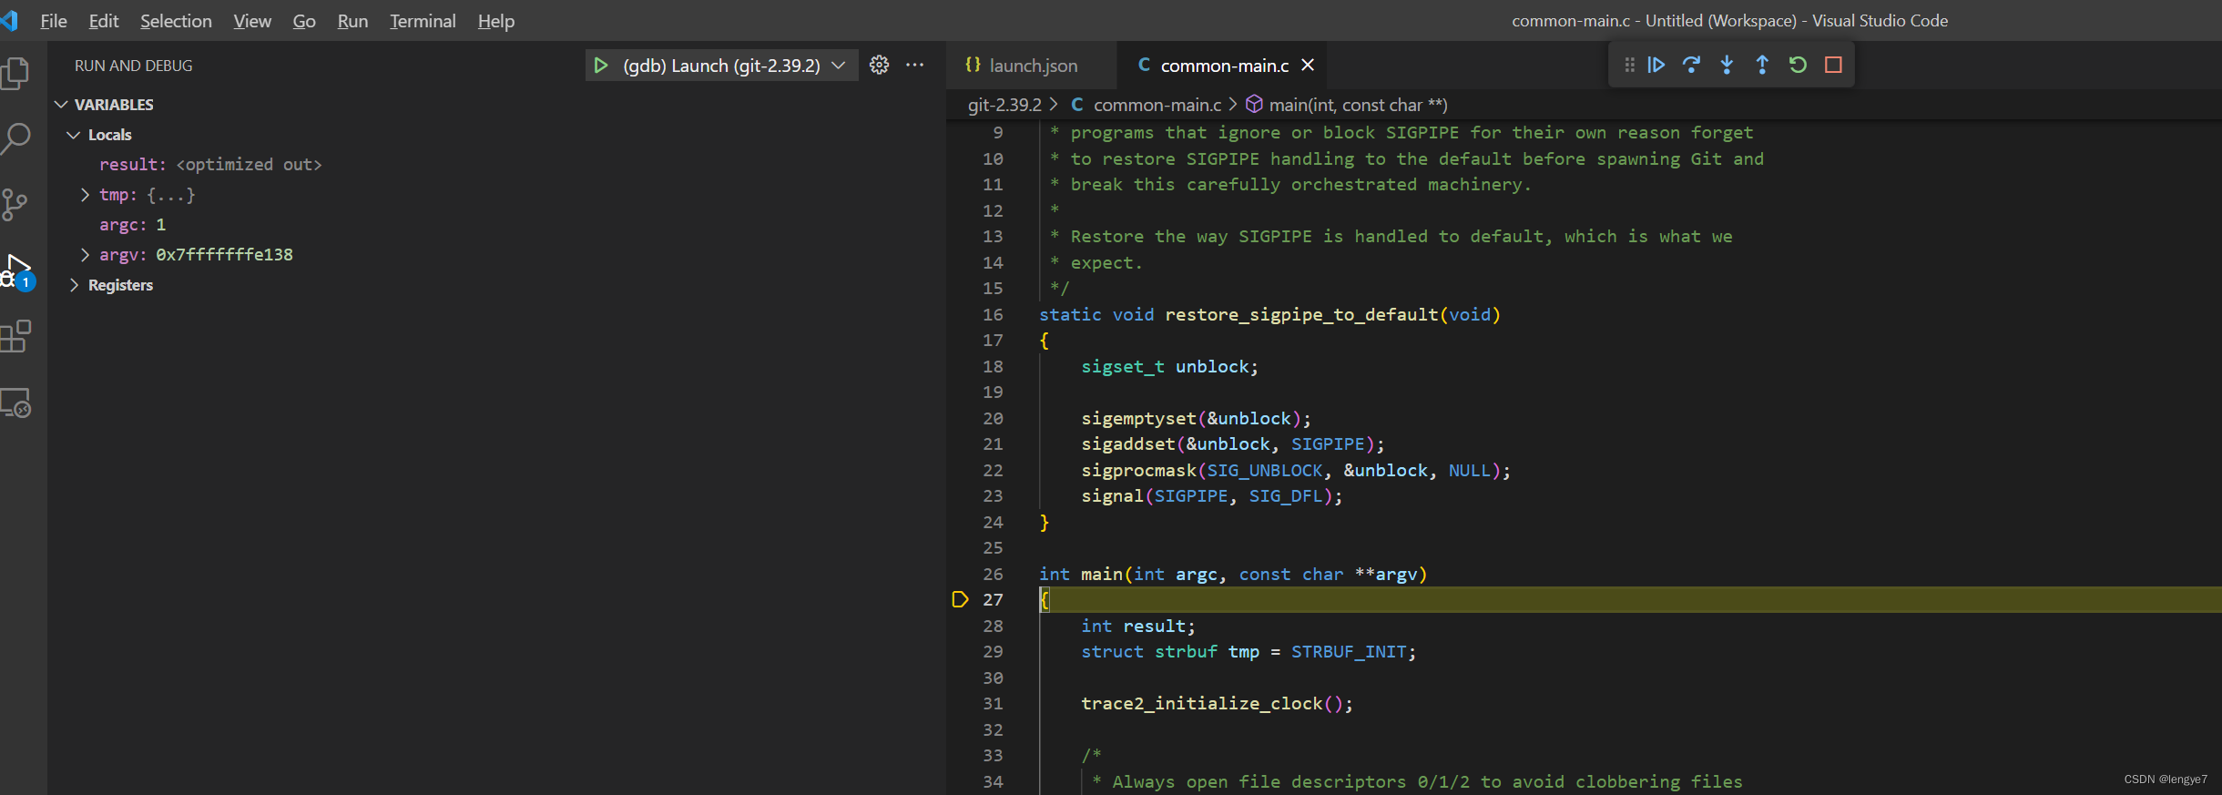Open the Edit menu
The image size is (2222, 795).
click(x=104, y=21)
